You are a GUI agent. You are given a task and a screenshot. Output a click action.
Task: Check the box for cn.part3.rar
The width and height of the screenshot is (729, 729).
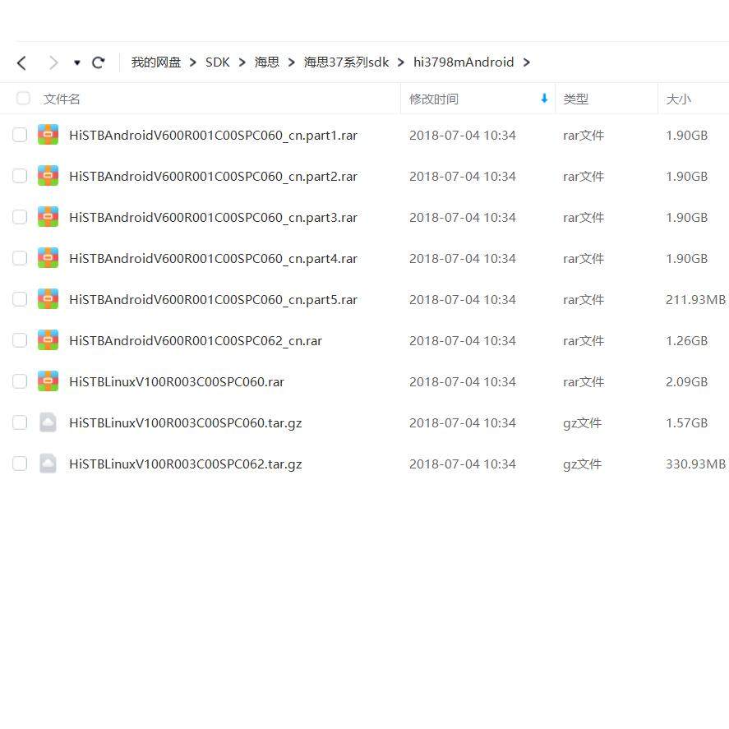[20, 217]
